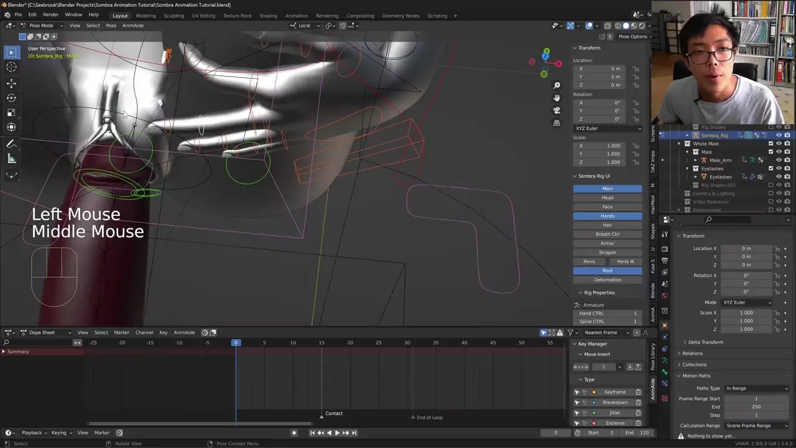Click the Deformation rig layer button
This screenshot has height=448, width=796.
(607, 280)
